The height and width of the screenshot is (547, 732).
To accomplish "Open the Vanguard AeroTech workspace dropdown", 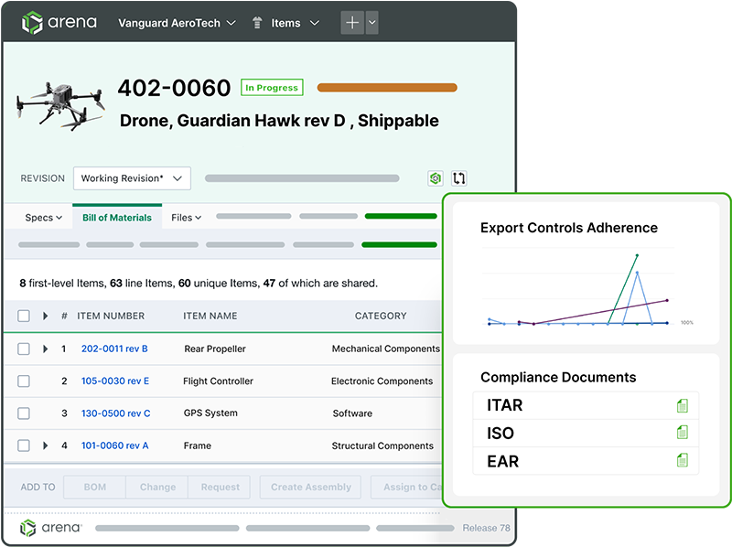I will pos(177,23).
